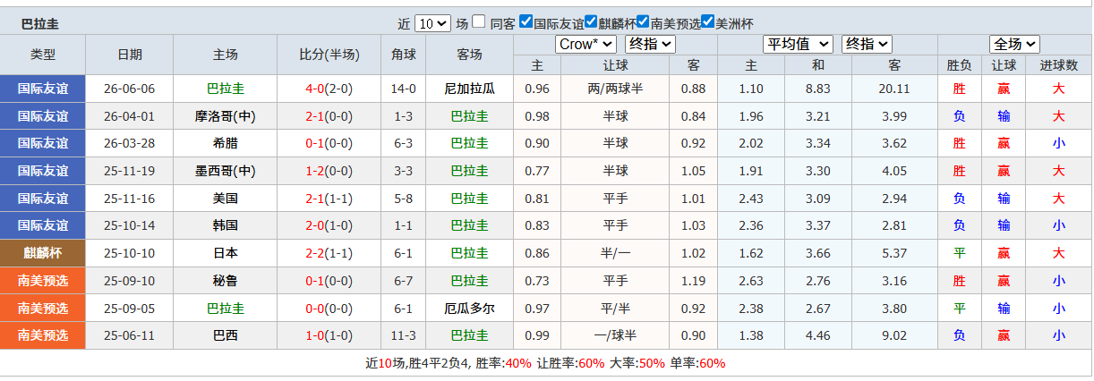Screen dimensions: 1094x381
Task: Open the 0-1 score for 希腊 match
Action: tap(315, 143)
